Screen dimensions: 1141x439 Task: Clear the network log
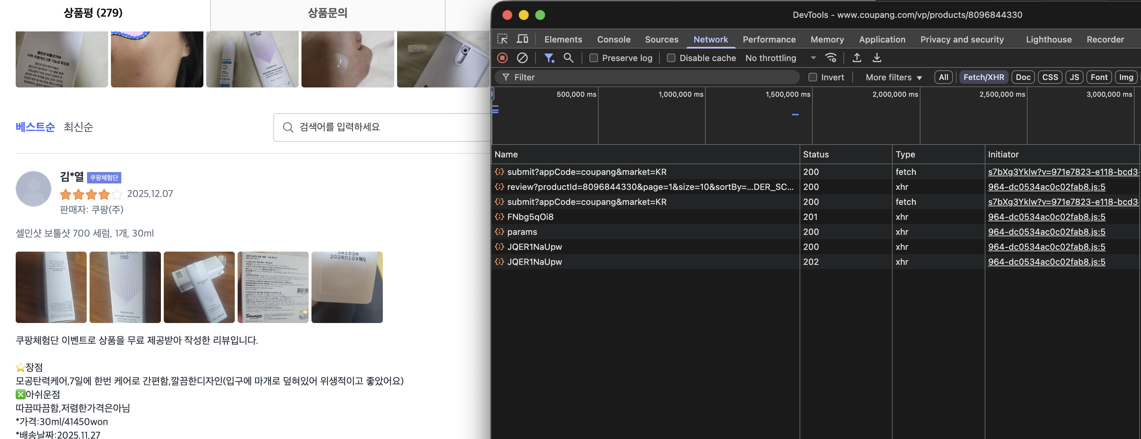tap(522, 57)
